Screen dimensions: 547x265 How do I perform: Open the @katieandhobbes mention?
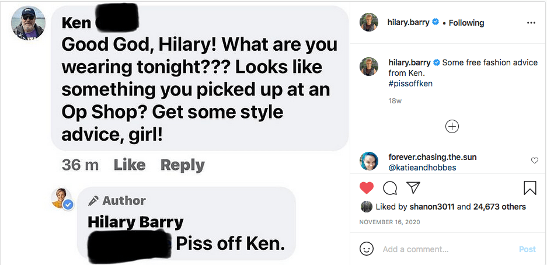click(x=422, y=168)
